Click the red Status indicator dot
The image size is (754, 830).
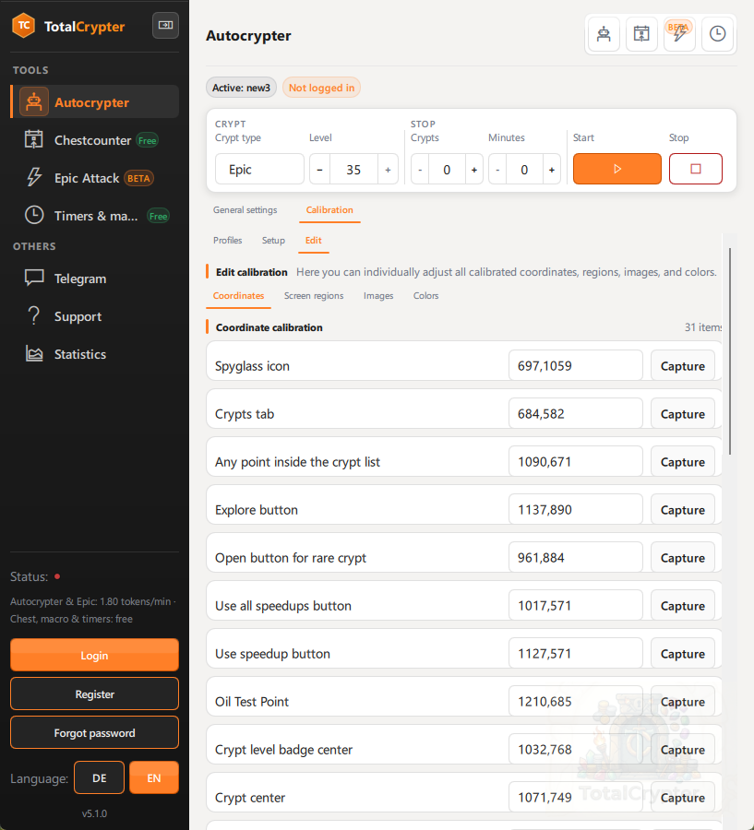57,576
